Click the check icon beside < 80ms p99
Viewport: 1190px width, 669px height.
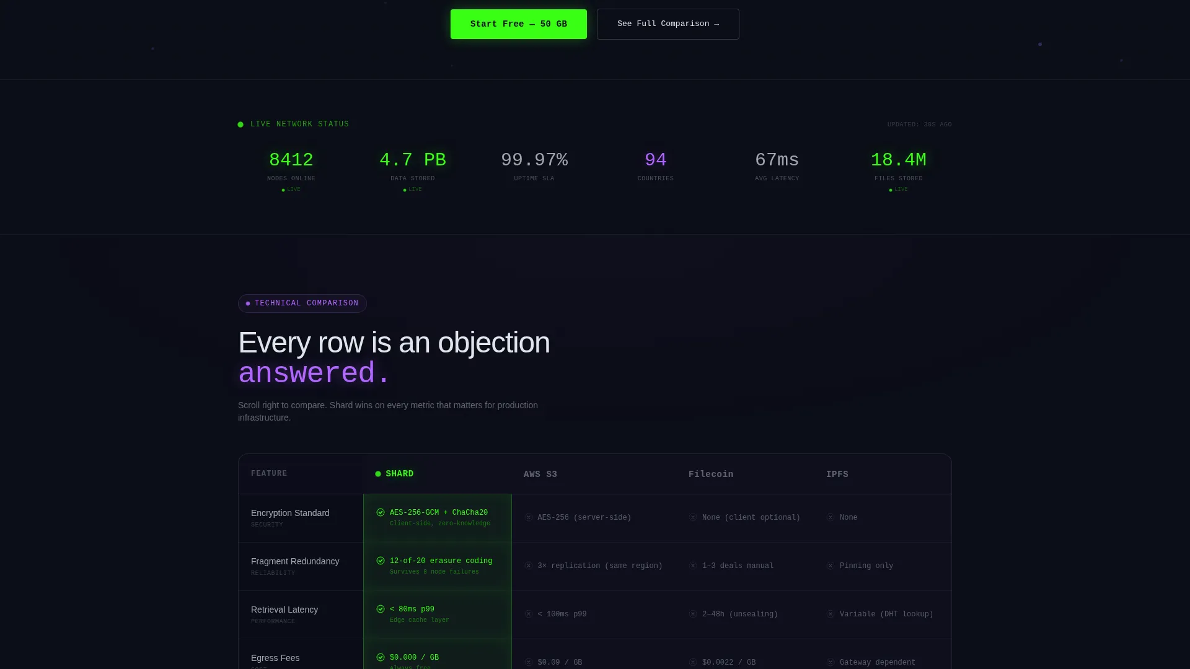(381, 609)
